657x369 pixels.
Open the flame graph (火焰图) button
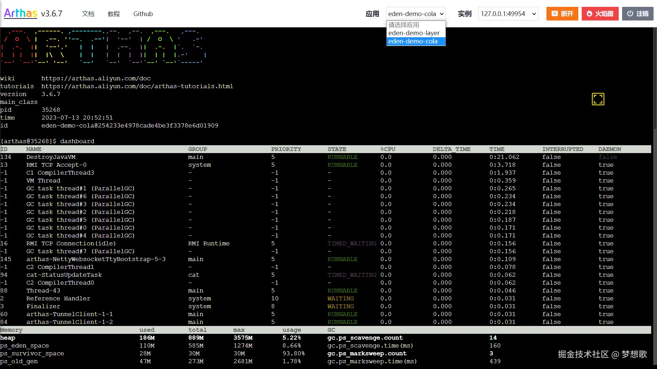600,14
